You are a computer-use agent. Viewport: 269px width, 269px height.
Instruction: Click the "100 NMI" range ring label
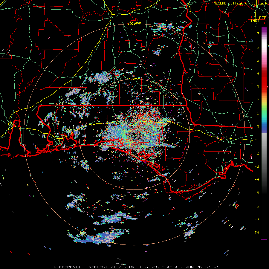[x=134, y=24]
